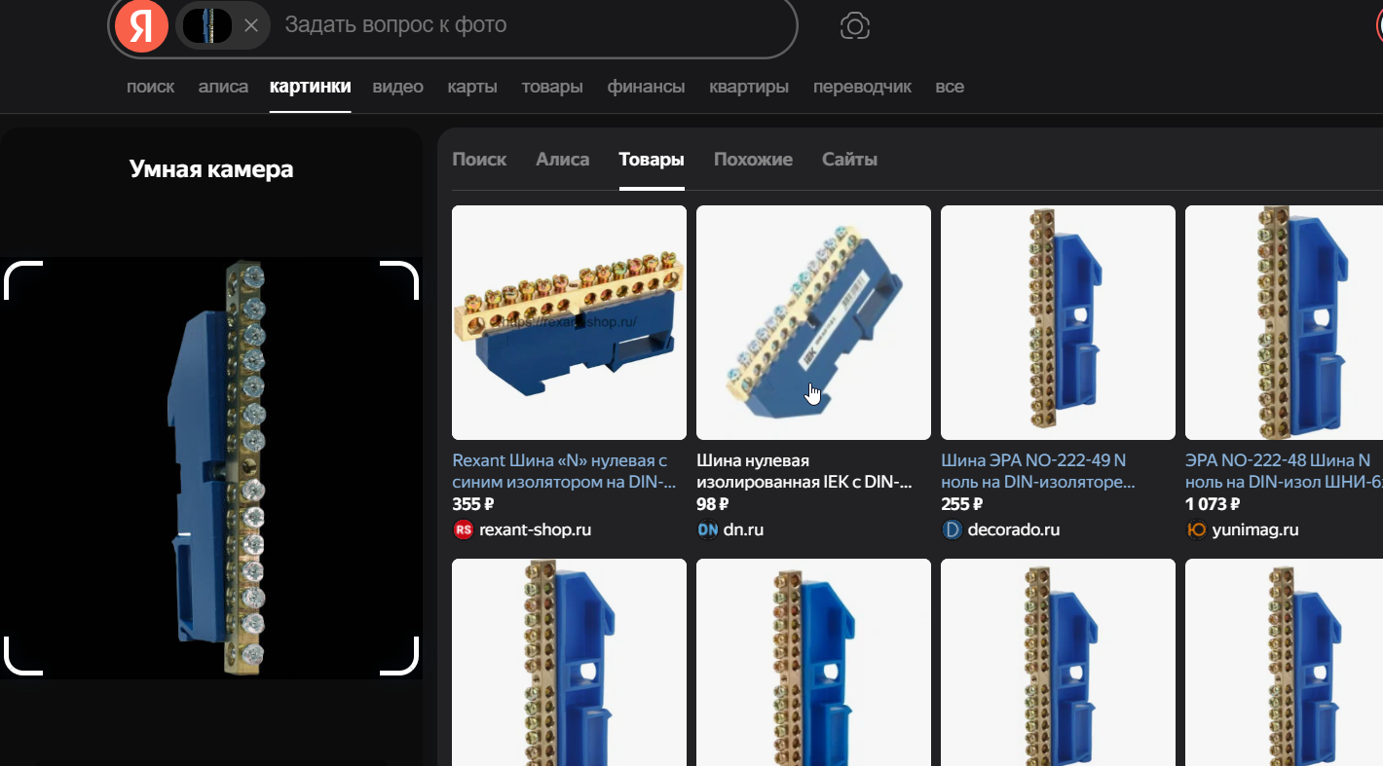Click the rexant-shop.ru favicon
The image size is (1383, 766).
[463, 529]
